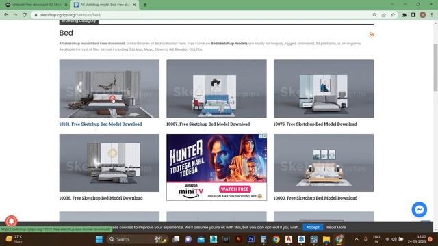
Task: Click 'WATCH FREE' button in the ad
Action: click(x=235, y=189)
